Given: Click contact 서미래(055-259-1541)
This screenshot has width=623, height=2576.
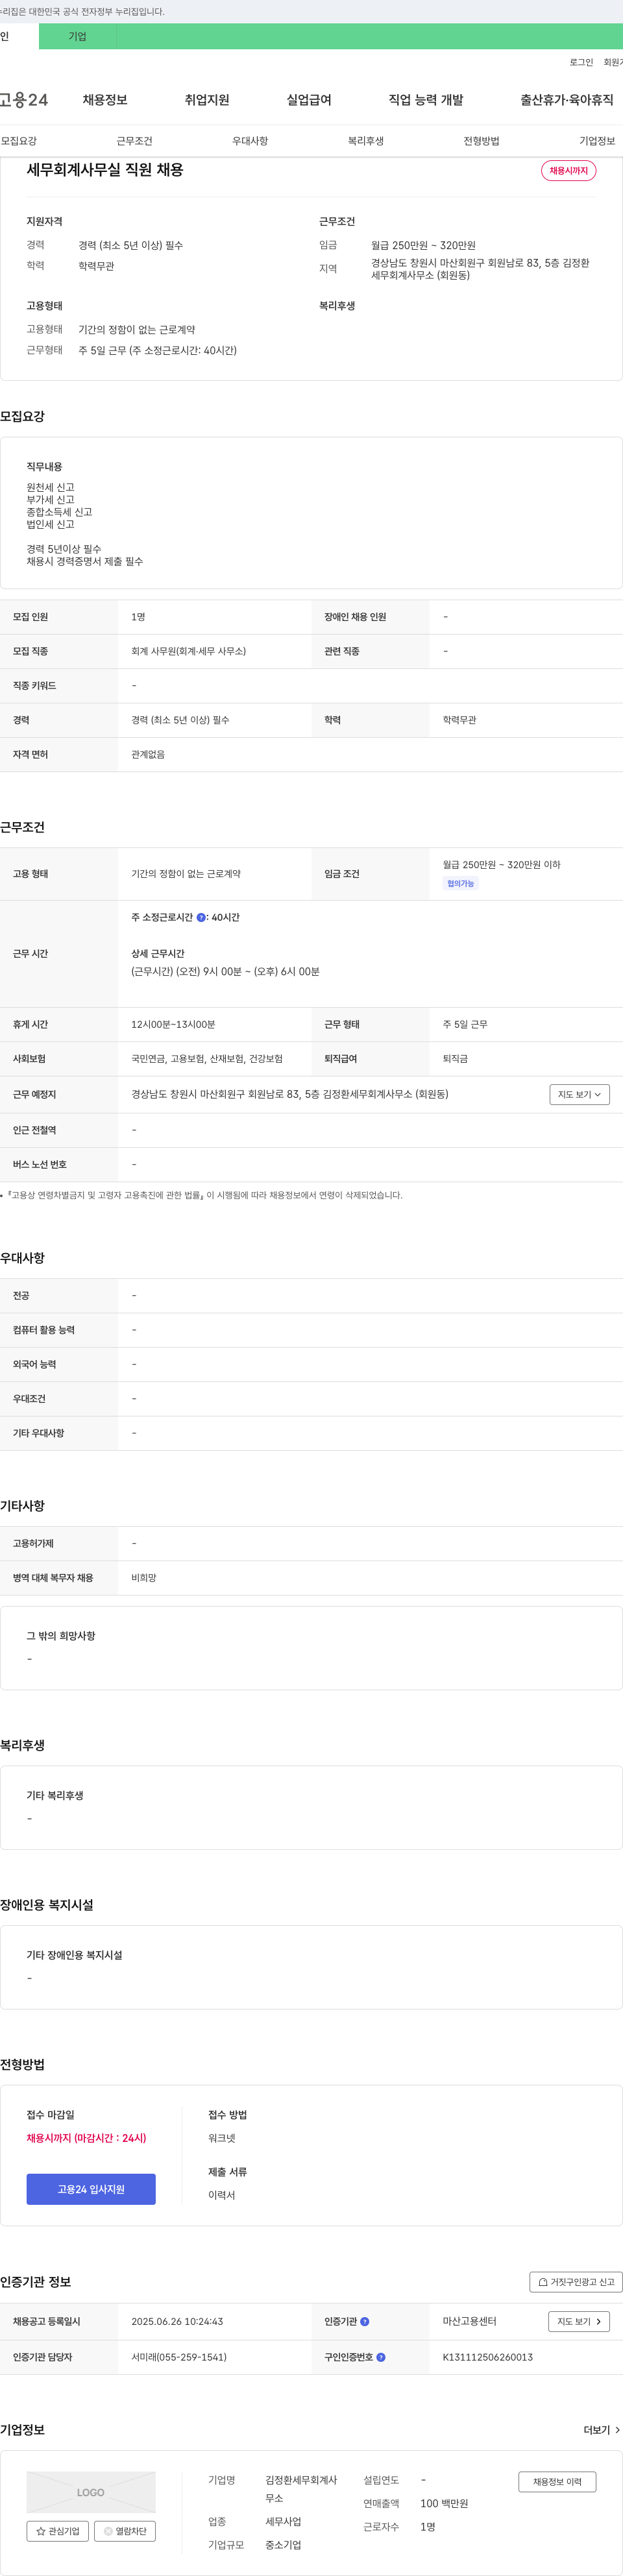Looking at the screenshot, I should pos(179,2357).
